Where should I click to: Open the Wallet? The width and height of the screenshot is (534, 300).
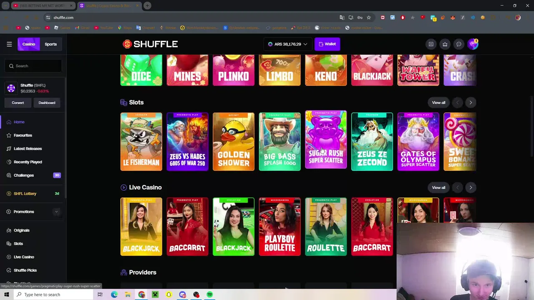(327, 44)
